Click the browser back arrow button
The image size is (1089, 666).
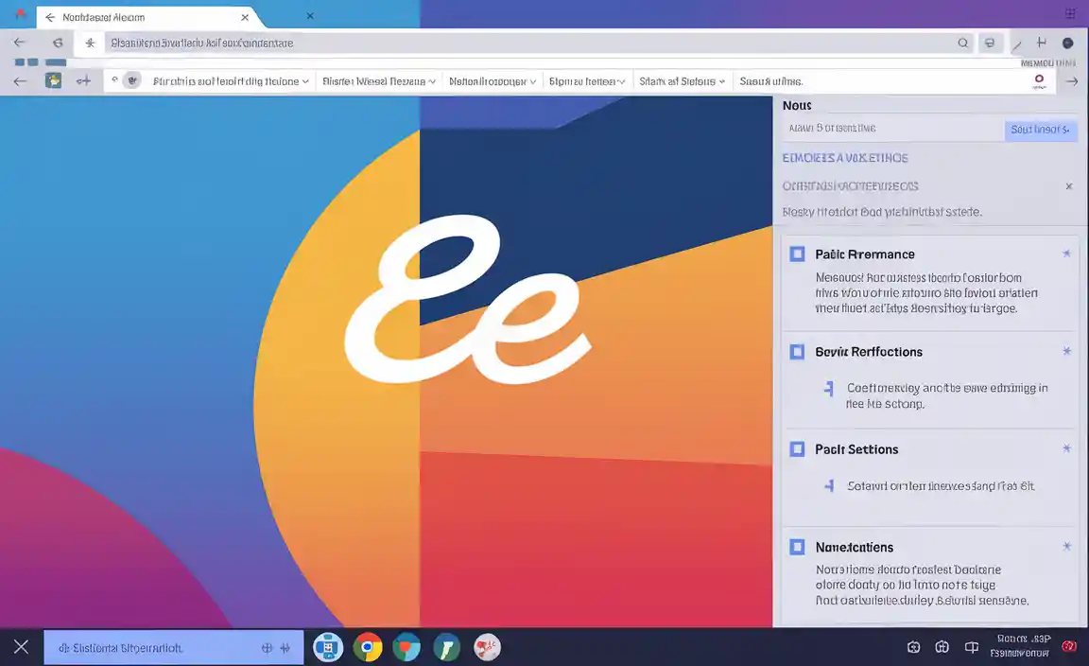pyautogui.click(x=20, y=43)
